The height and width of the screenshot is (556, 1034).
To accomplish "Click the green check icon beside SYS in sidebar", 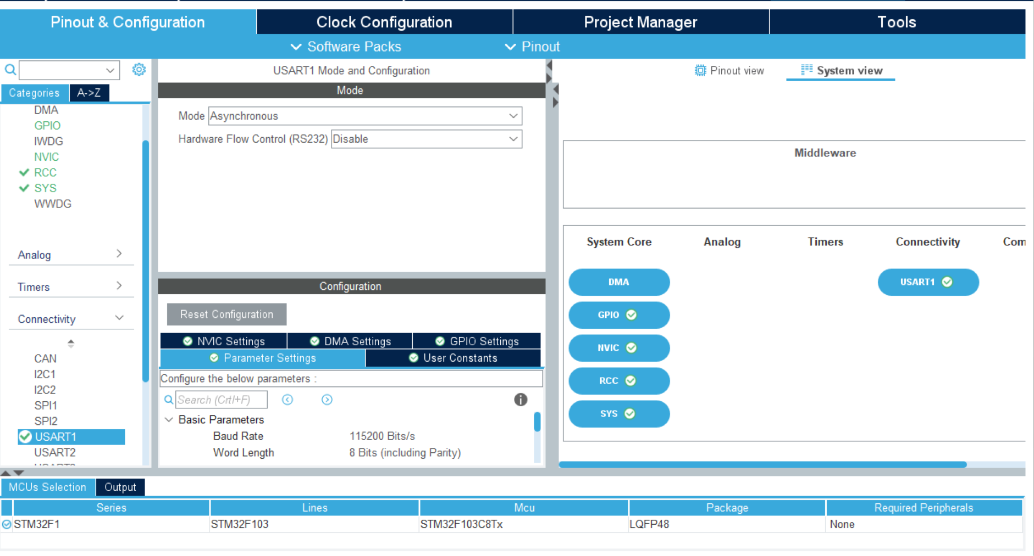I will pyautogui.click(x=24, y=188).
